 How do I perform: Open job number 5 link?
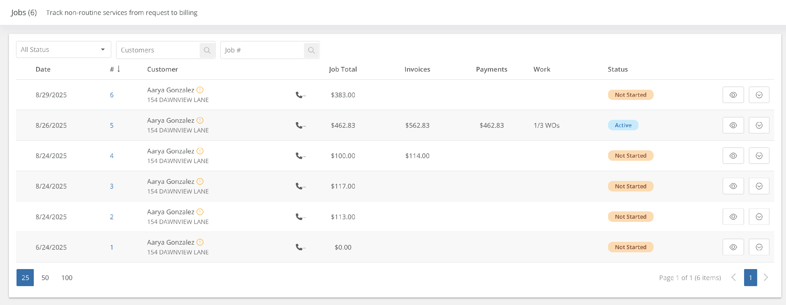[x=112, y=125]
